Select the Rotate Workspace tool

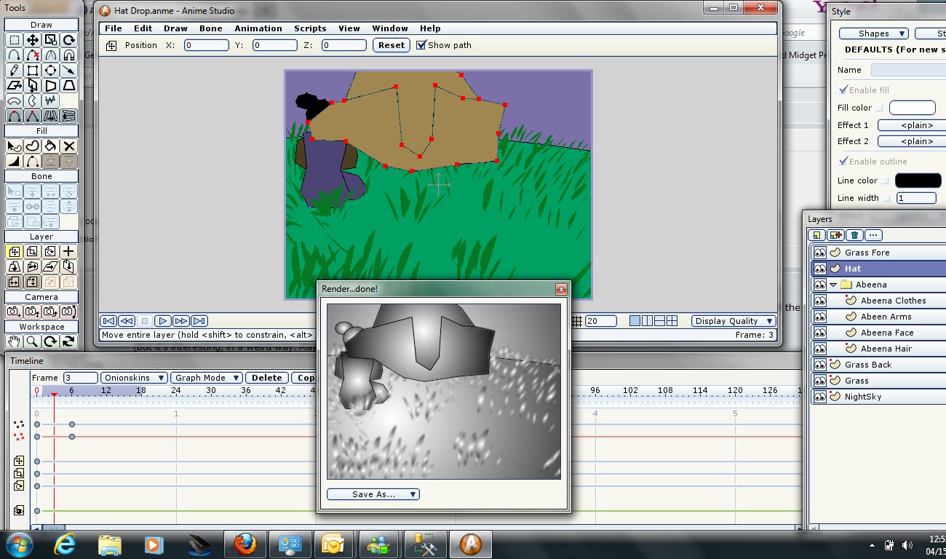(50, 341)
